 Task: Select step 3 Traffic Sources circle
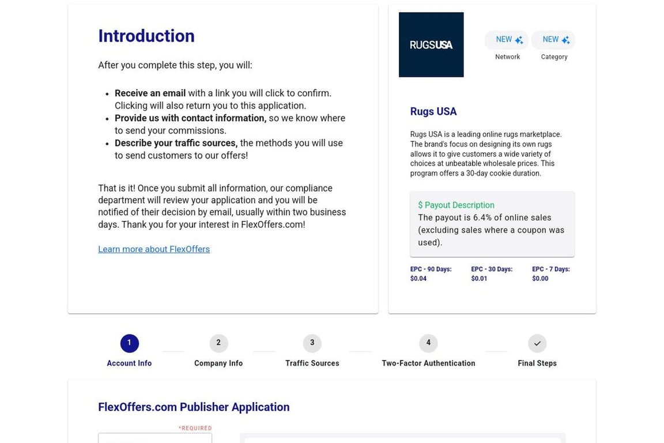pyautogui.click(x=312, y=343)
